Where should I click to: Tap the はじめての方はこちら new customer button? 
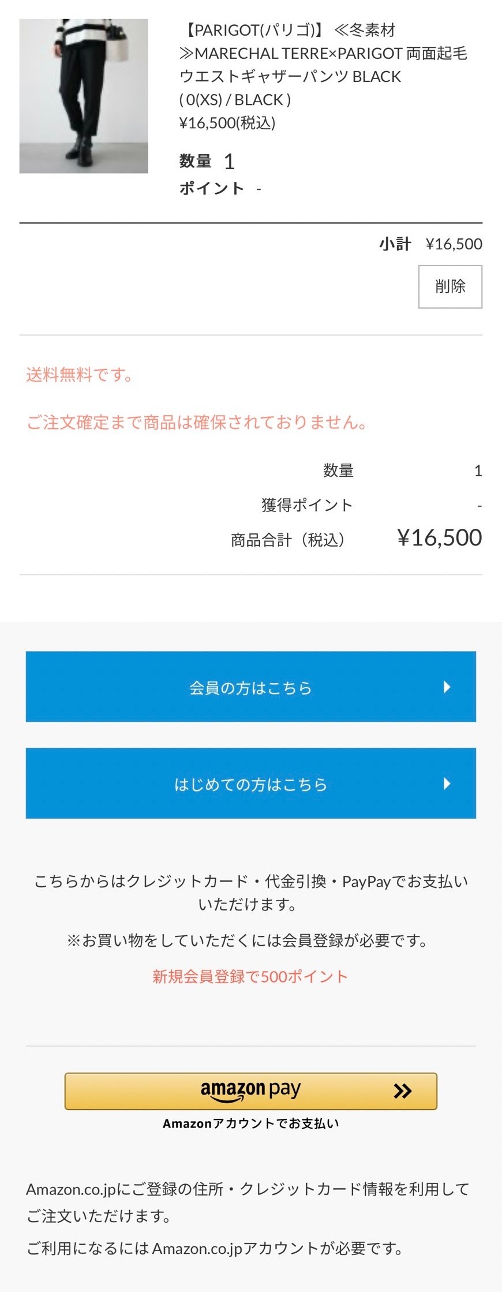[250, 783]
